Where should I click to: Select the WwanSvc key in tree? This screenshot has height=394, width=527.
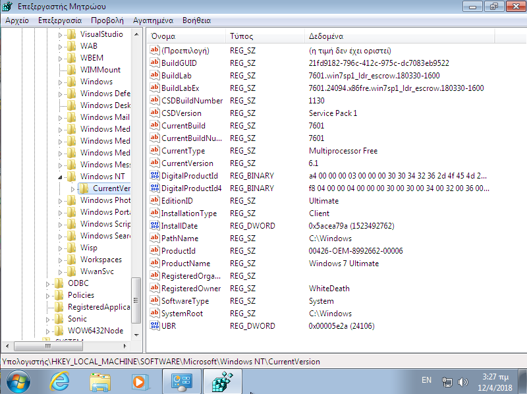[97, 271]
